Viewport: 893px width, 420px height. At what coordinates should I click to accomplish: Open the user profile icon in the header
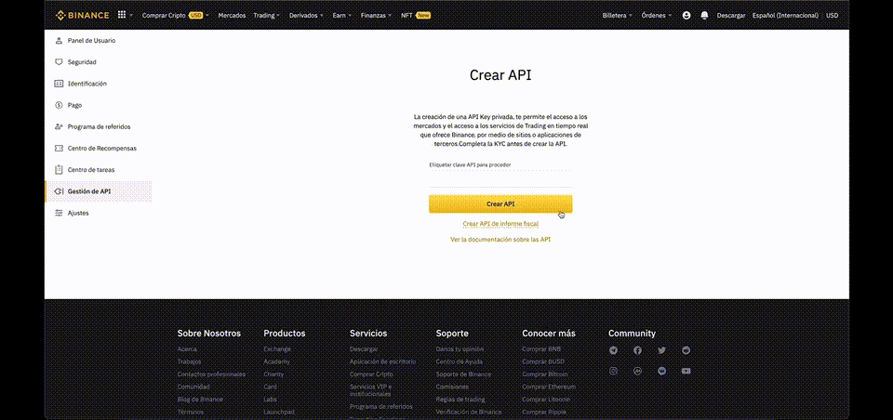[686, 16]
